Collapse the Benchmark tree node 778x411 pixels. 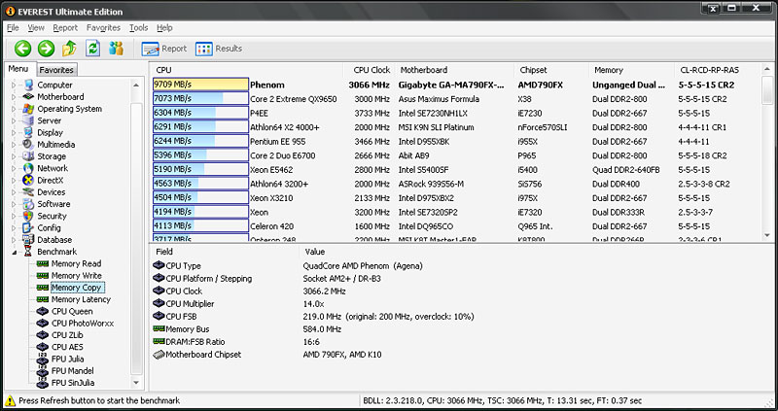click(14, 252)
